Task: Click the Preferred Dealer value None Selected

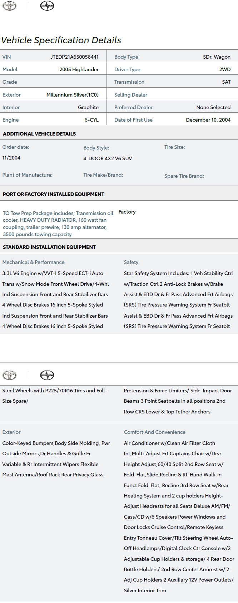Action: (x=213, y=107)
